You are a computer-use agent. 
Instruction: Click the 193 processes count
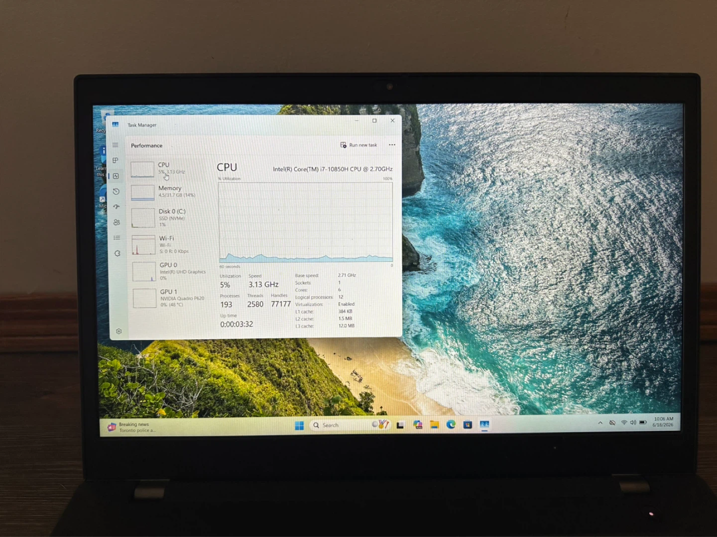point(226,305)
